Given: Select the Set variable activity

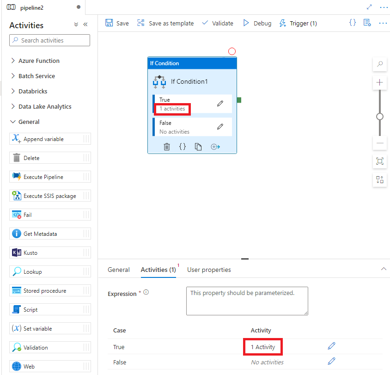Looking at the screenshot, I should 50,328.
